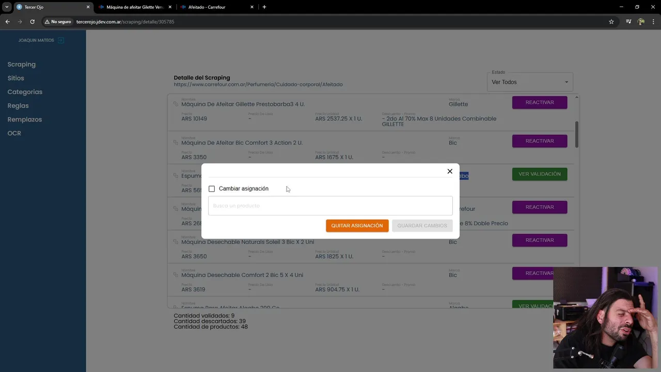661x372 pixels.
Task: Click the Cantidad validados: 9 text
Action: pyautogui.click(x=204, y=316)
